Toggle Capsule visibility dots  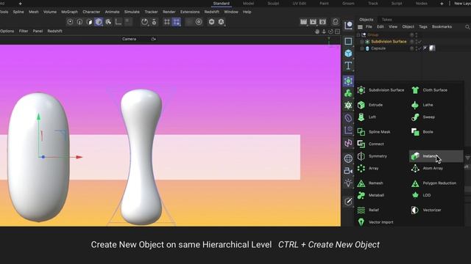(416, 48)
